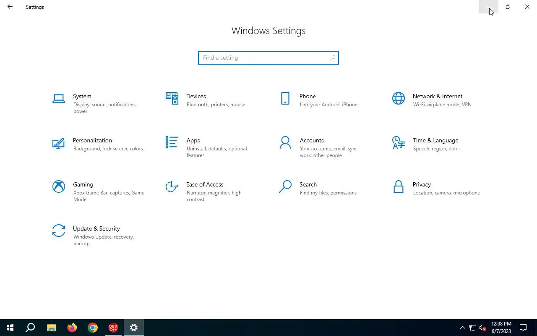The height and width of the screenshot is (336, 537).
Task: Click 'Wi-Fi, airplane mode, VPN' text
Action: coord(442,105)
